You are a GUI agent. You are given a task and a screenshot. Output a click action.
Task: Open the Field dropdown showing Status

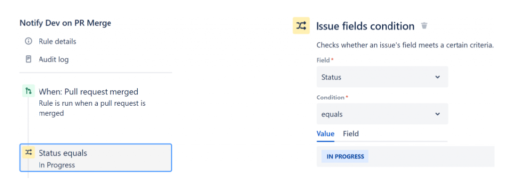pyautogui.click(x=382, y=77)
